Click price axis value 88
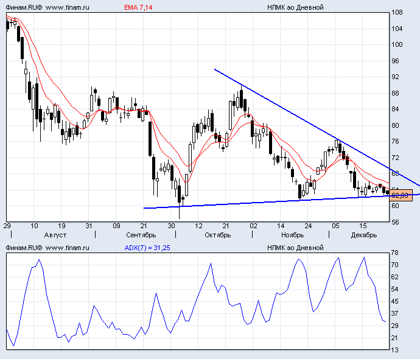 point(396,93)
